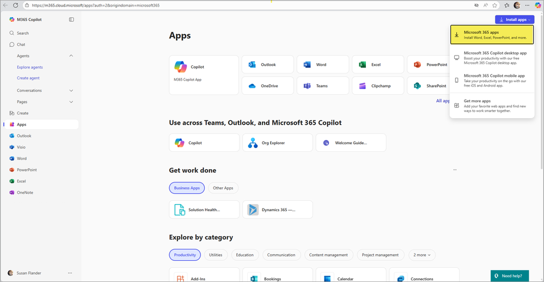Open browser profile avatar
This screenshot has width=544, height=282.
tap(517, 5)
